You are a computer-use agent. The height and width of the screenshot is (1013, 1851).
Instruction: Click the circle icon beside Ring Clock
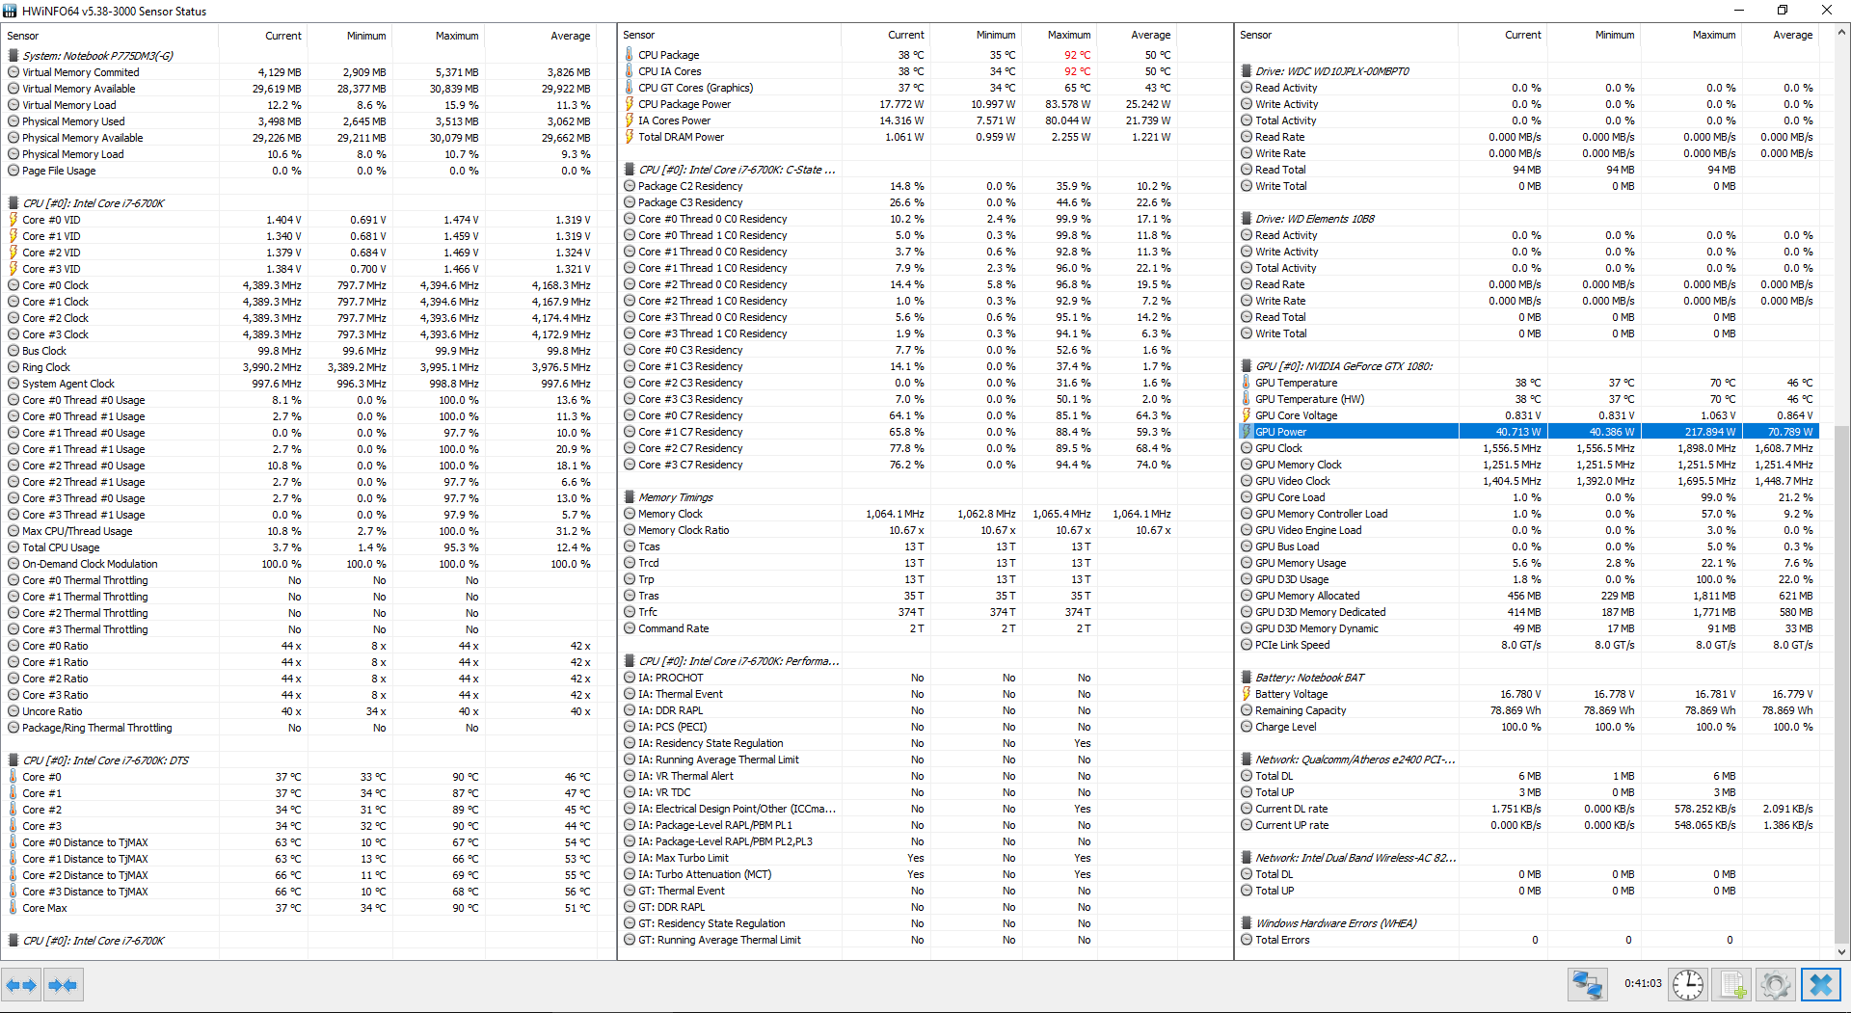click(13, 367)
